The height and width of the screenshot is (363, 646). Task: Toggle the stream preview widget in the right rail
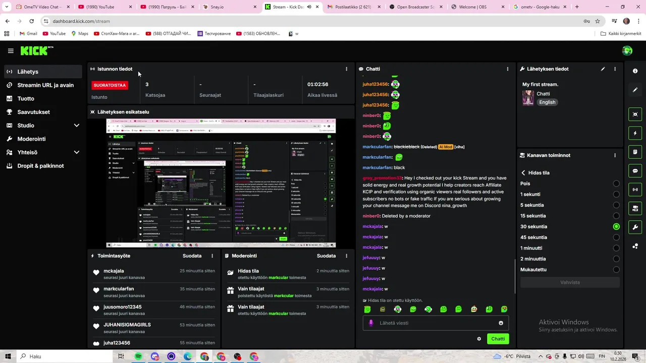coord(635,114)
